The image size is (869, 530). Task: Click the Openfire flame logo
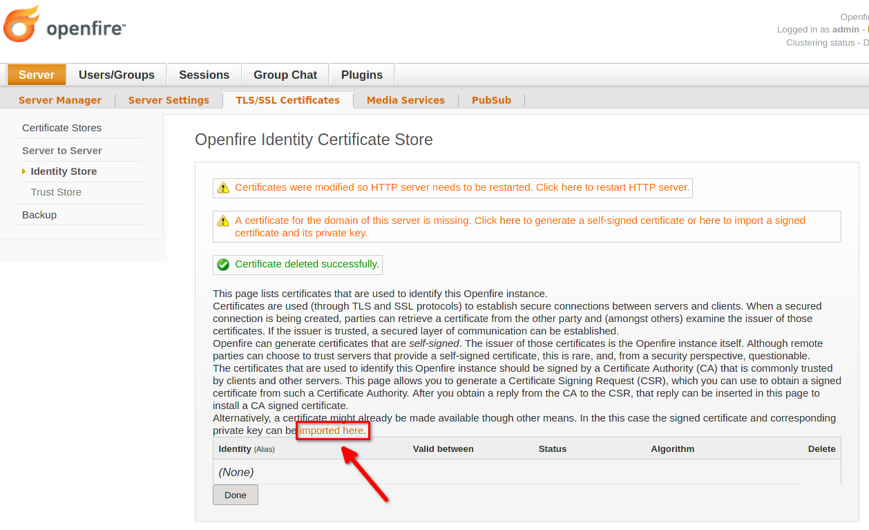click(22, 23)
